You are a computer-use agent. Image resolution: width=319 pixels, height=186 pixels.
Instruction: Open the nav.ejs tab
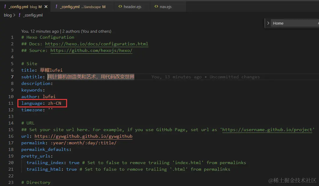(x=165, y=7)
